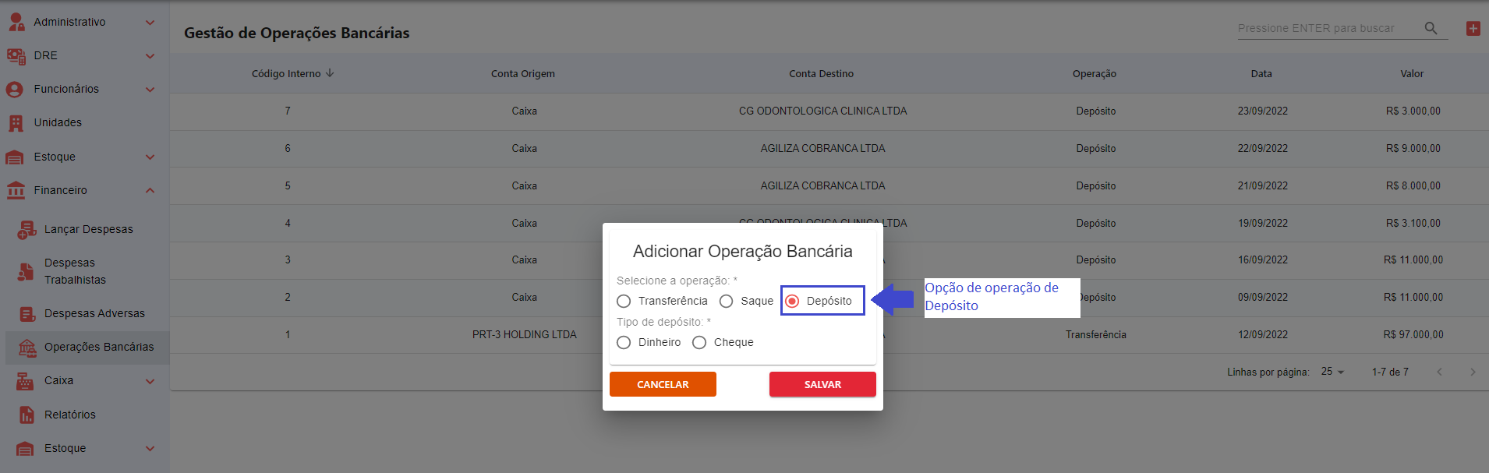Click the Despesas Trabalhistas sidebar icon
This screenshot has height=473, width=1489.
point(27,271)
